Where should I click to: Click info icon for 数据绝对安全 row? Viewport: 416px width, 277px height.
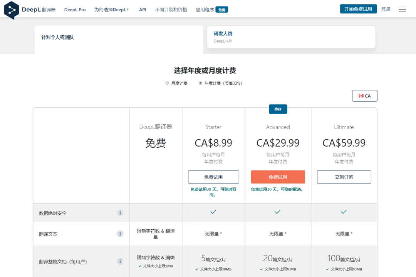click(x=120, y=213)
